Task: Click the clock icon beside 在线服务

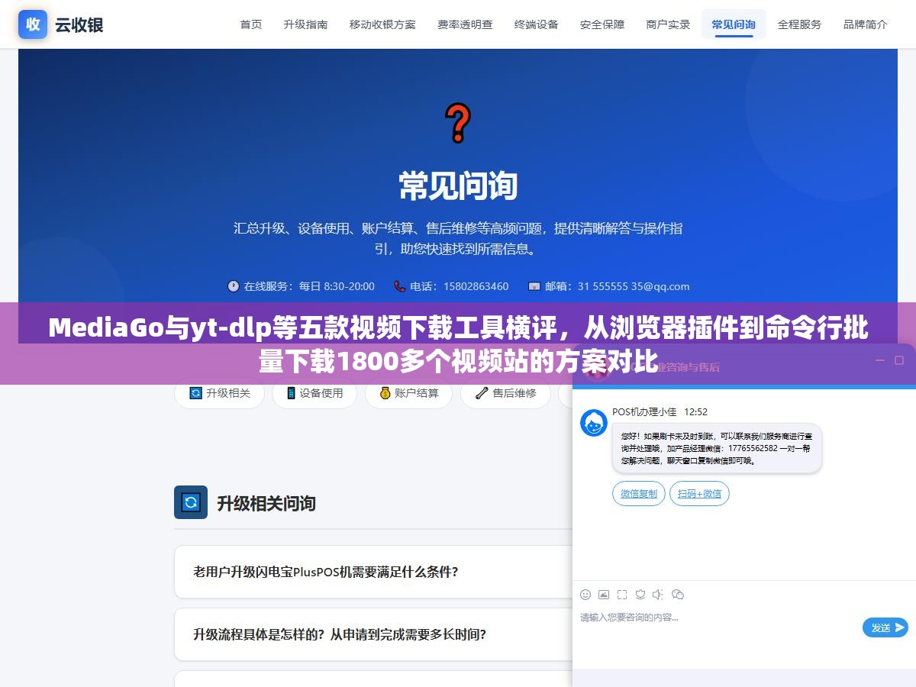Action: tap(234, 286)
